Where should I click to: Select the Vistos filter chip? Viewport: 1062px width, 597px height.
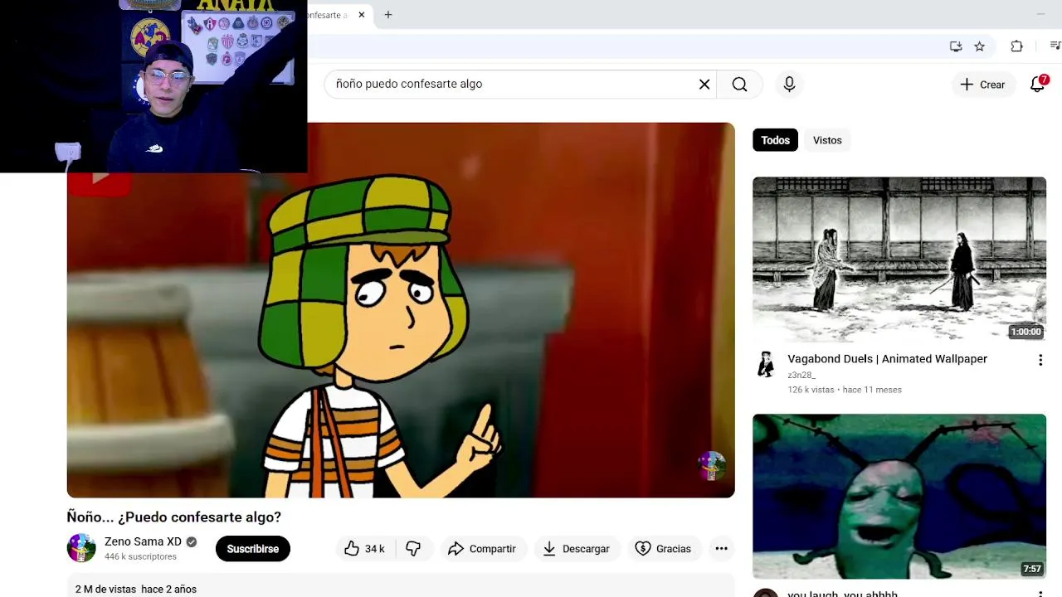point(827,140)
